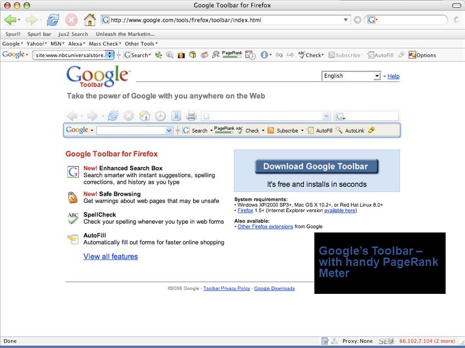The image size is (465, 348).
Task: Open the back history dropdown arrow
Action: point(19,20)
